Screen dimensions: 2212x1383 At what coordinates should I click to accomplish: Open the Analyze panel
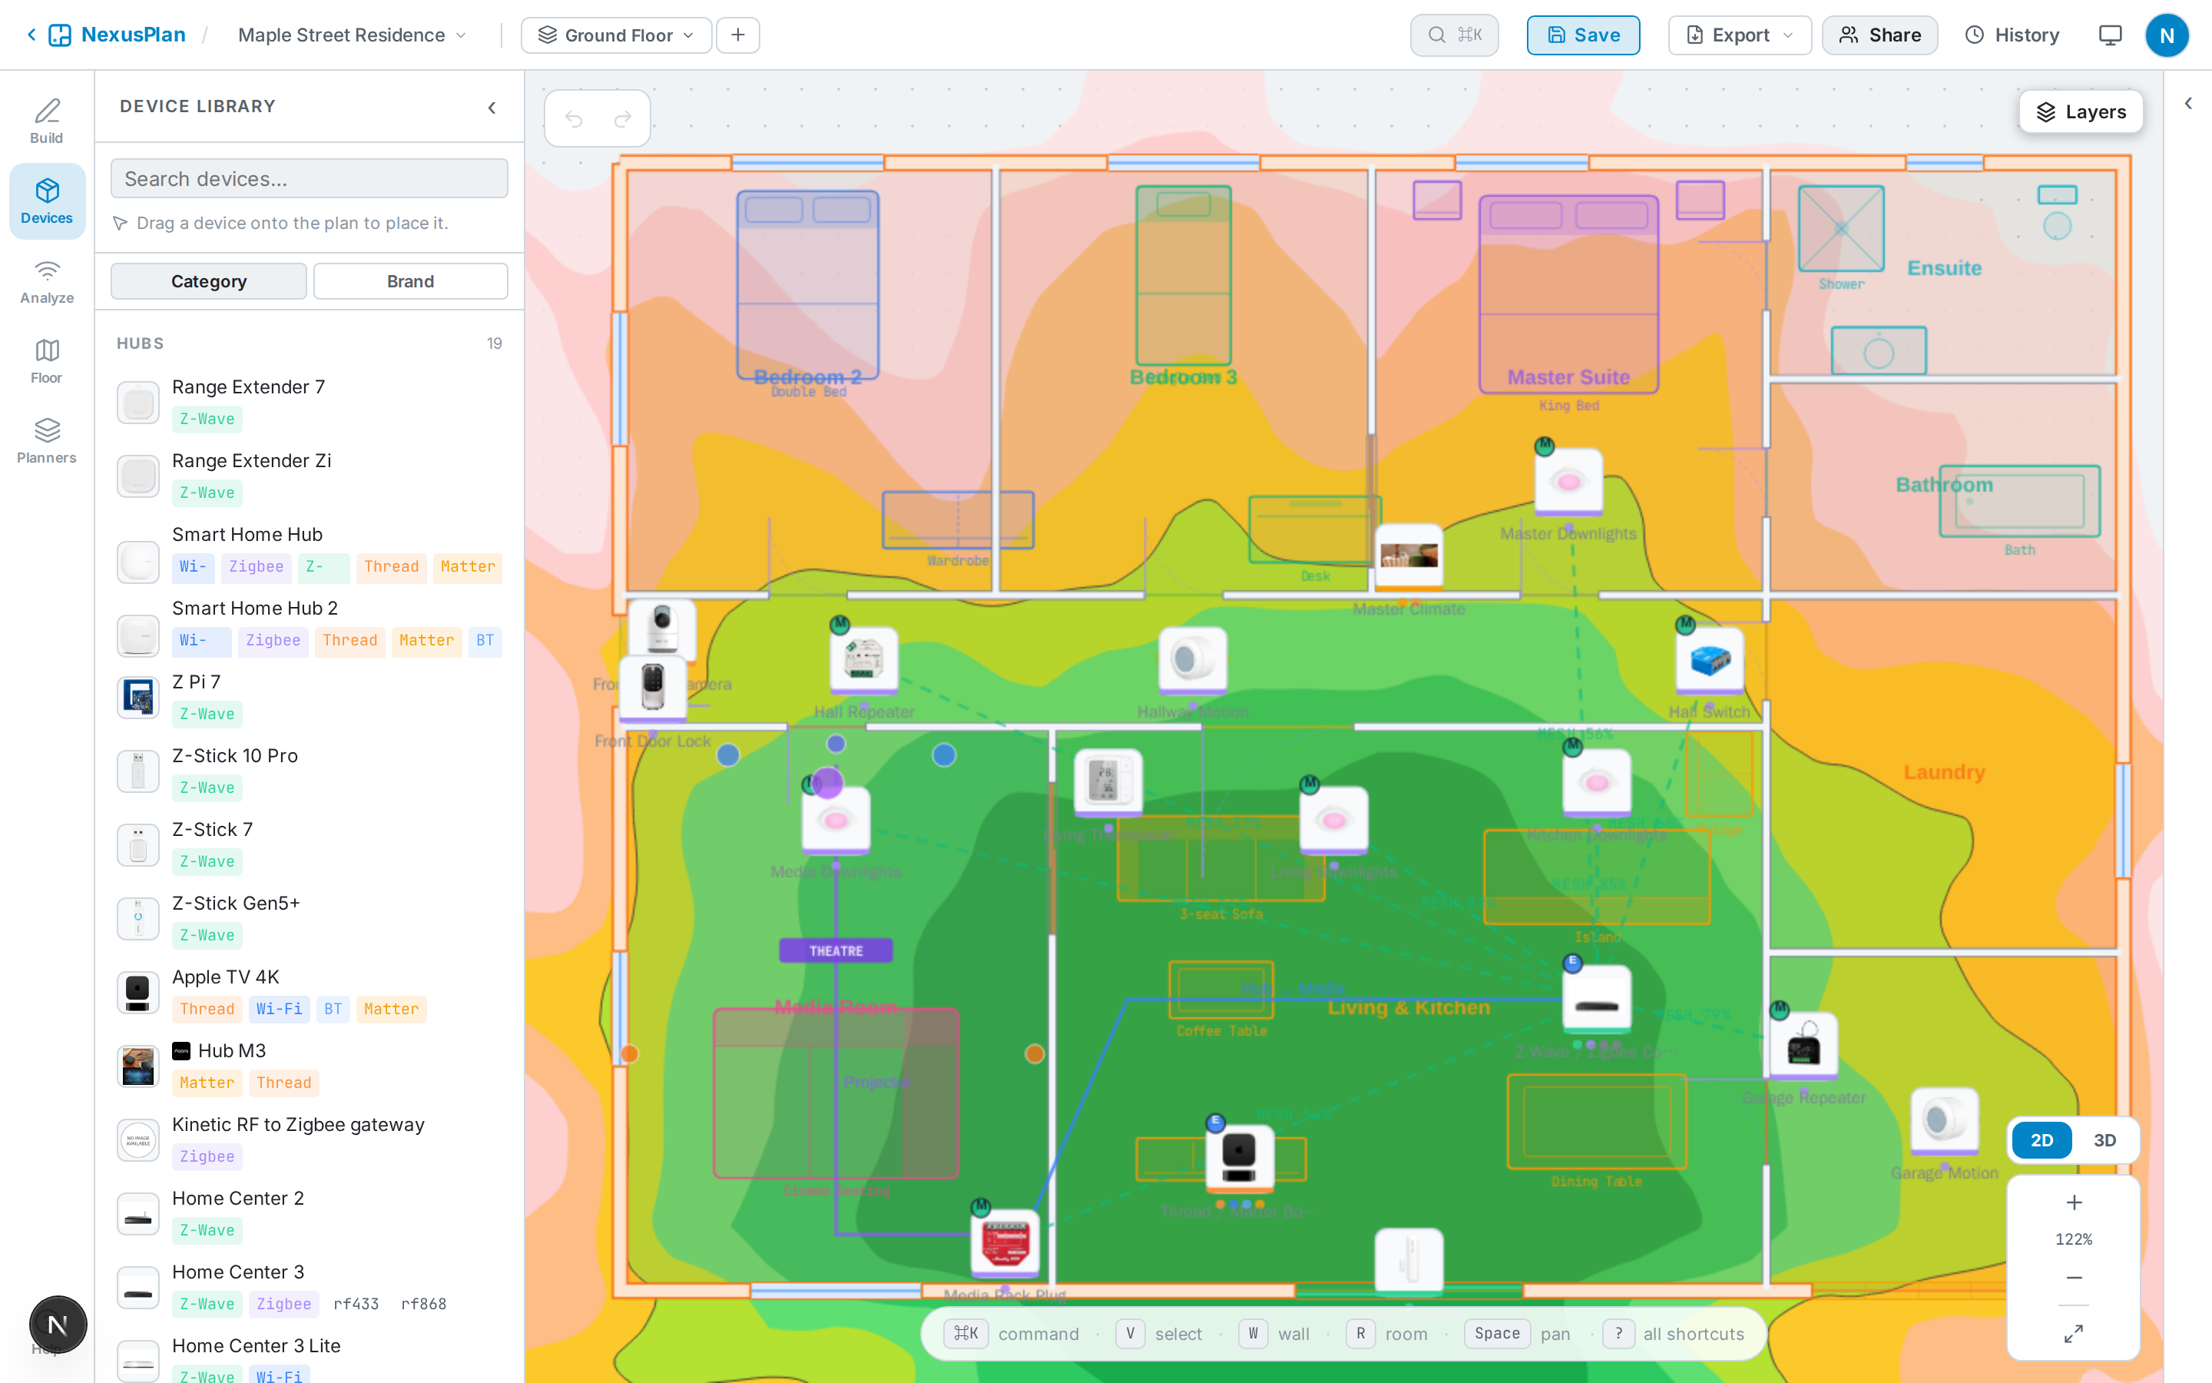pos(47,282)
